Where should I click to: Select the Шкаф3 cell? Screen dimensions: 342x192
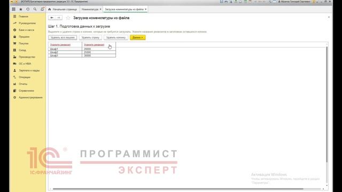[65, 55]
